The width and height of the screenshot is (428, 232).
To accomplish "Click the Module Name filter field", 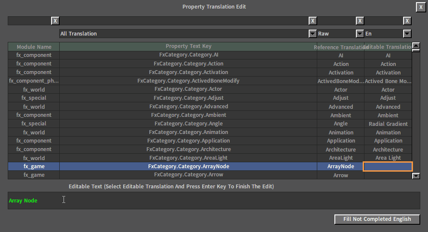I will point(29,21).
